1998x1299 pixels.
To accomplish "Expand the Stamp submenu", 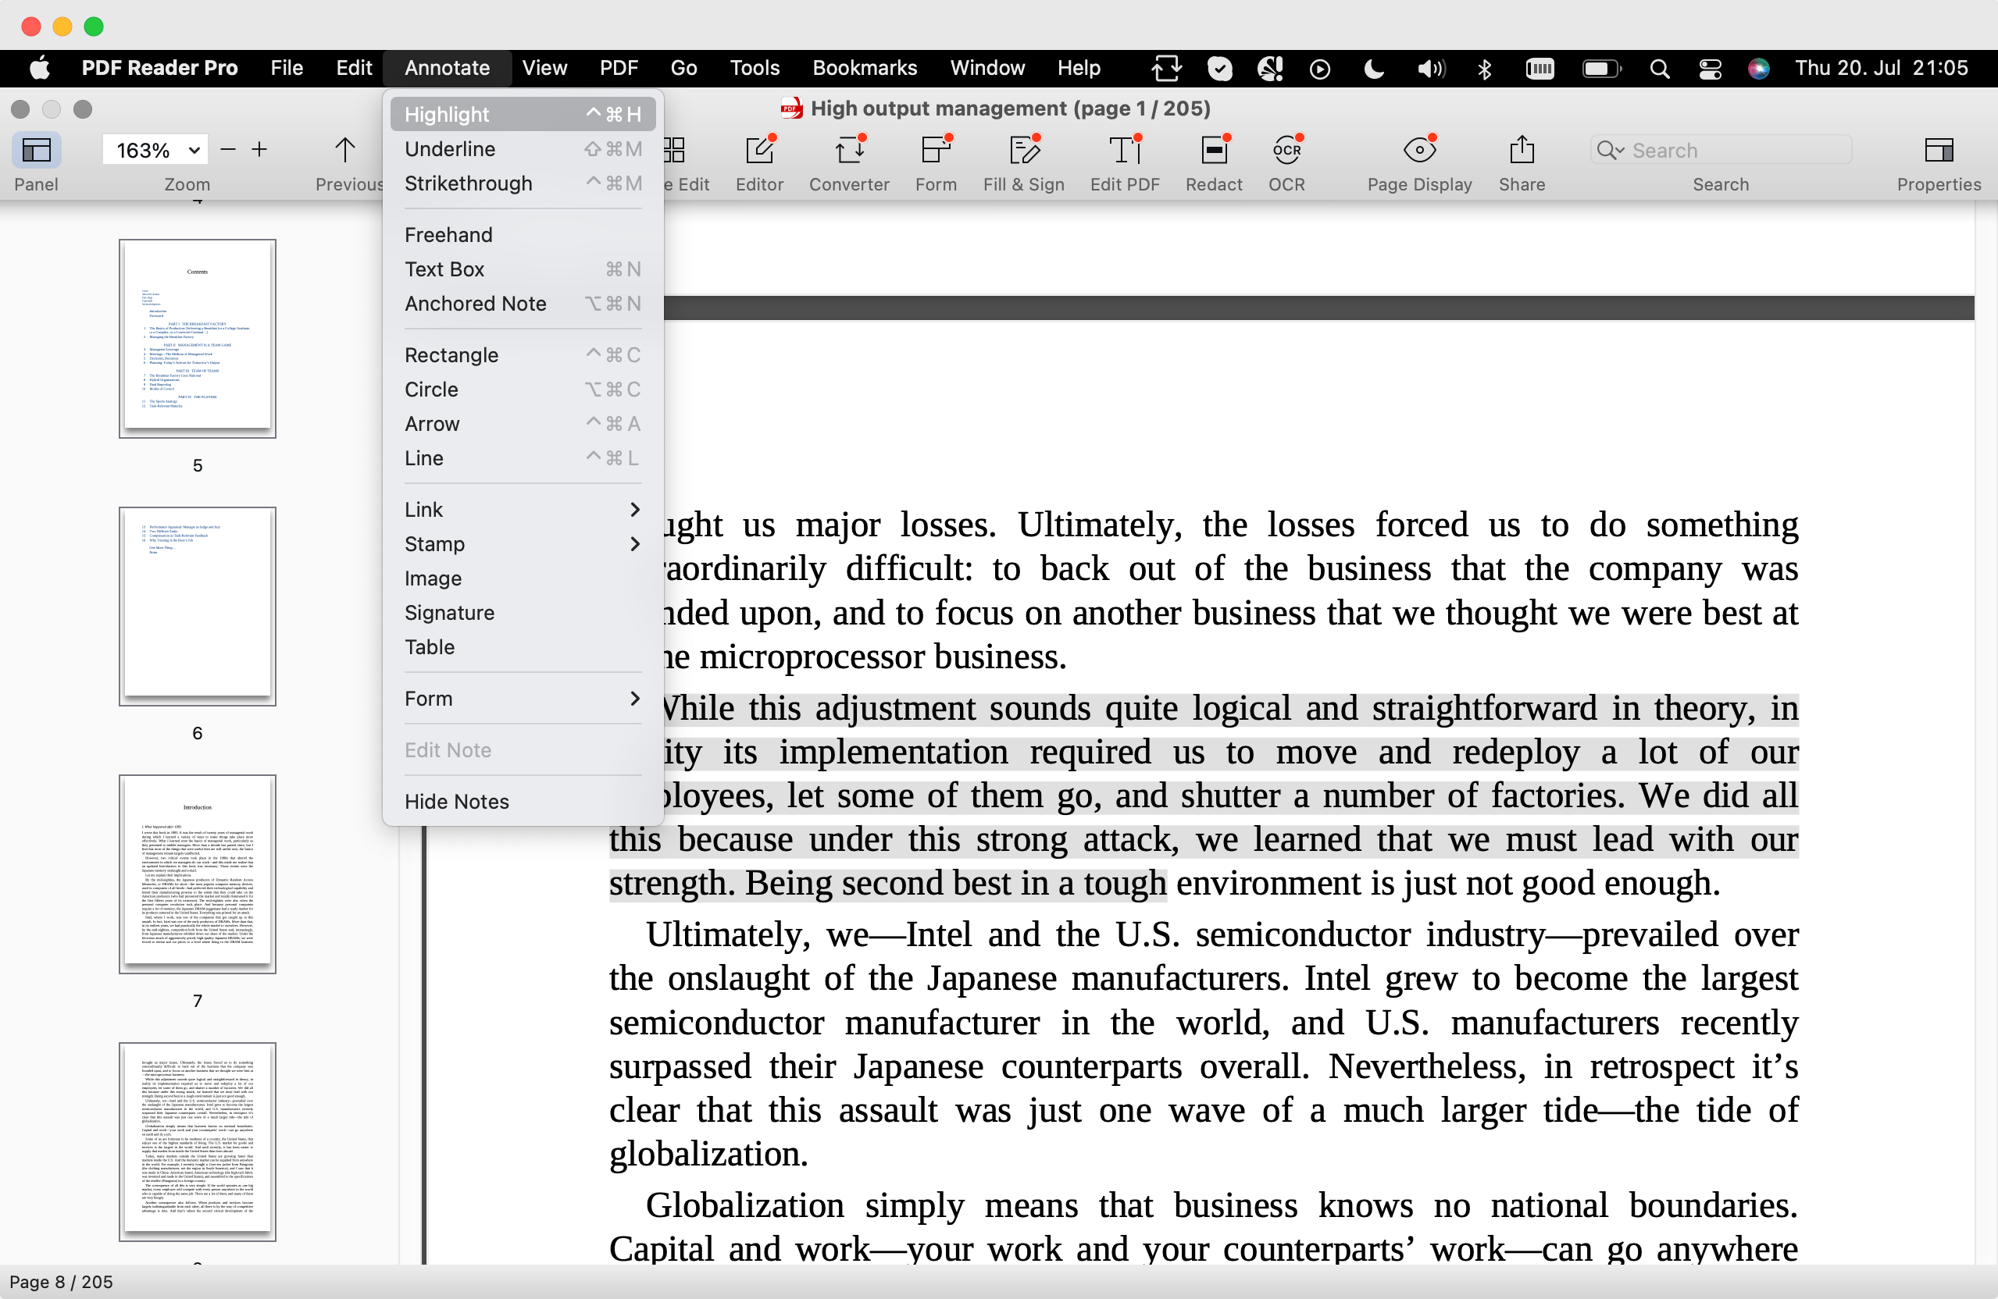I will [x=523, y=544].
